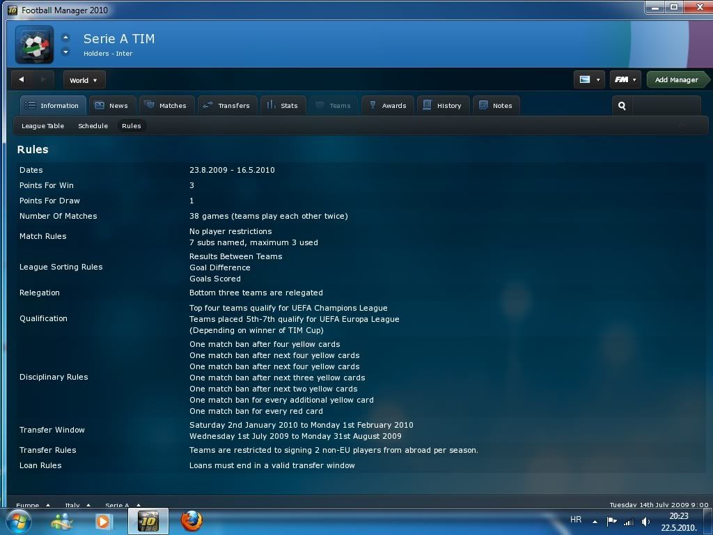Open Windows Live Messenger taskbar icon
This screenshot has width=713, height=535.
[61, 520]
